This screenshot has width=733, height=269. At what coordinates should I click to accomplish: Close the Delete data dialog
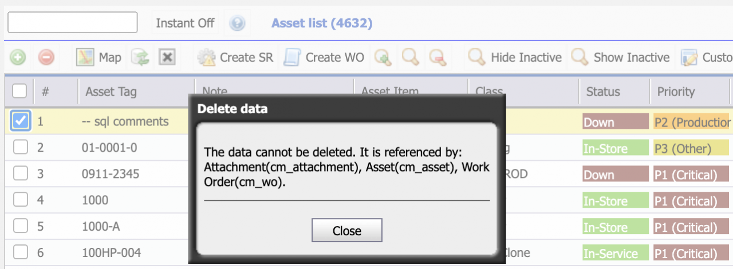tap(346, 231)
